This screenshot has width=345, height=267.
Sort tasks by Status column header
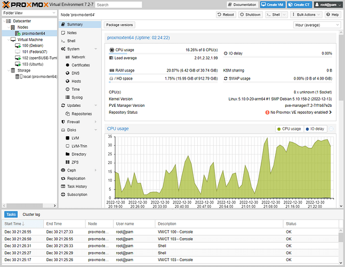click(x=311, y=224)
